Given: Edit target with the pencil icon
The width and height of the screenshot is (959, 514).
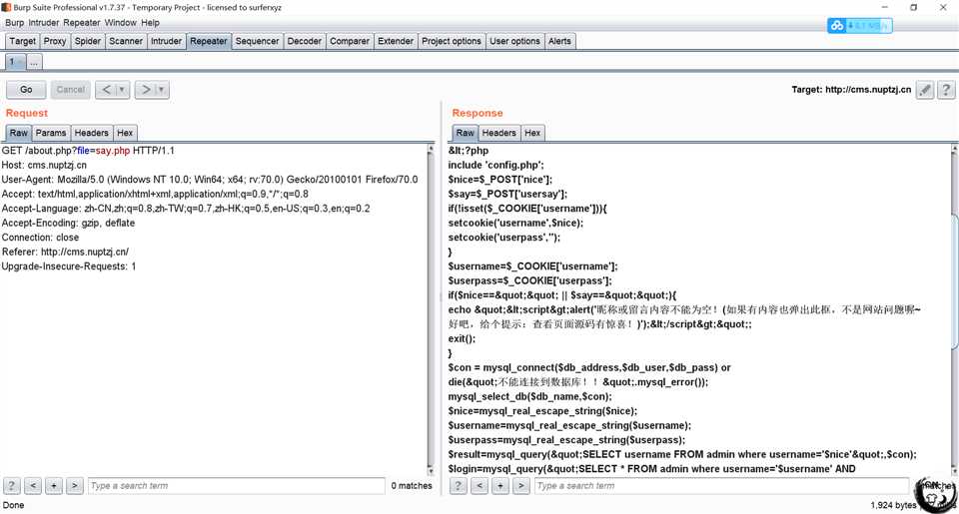Looking at the screenshot, I should tap(925, 90).
